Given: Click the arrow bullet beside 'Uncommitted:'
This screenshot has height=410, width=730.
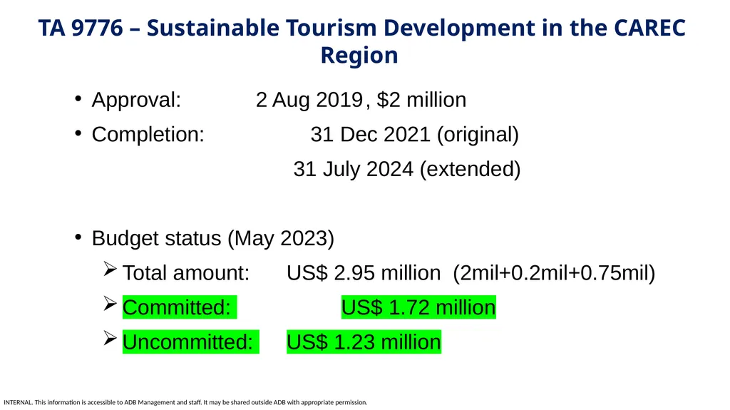Looking at the screenshot, I should (110, 338).
